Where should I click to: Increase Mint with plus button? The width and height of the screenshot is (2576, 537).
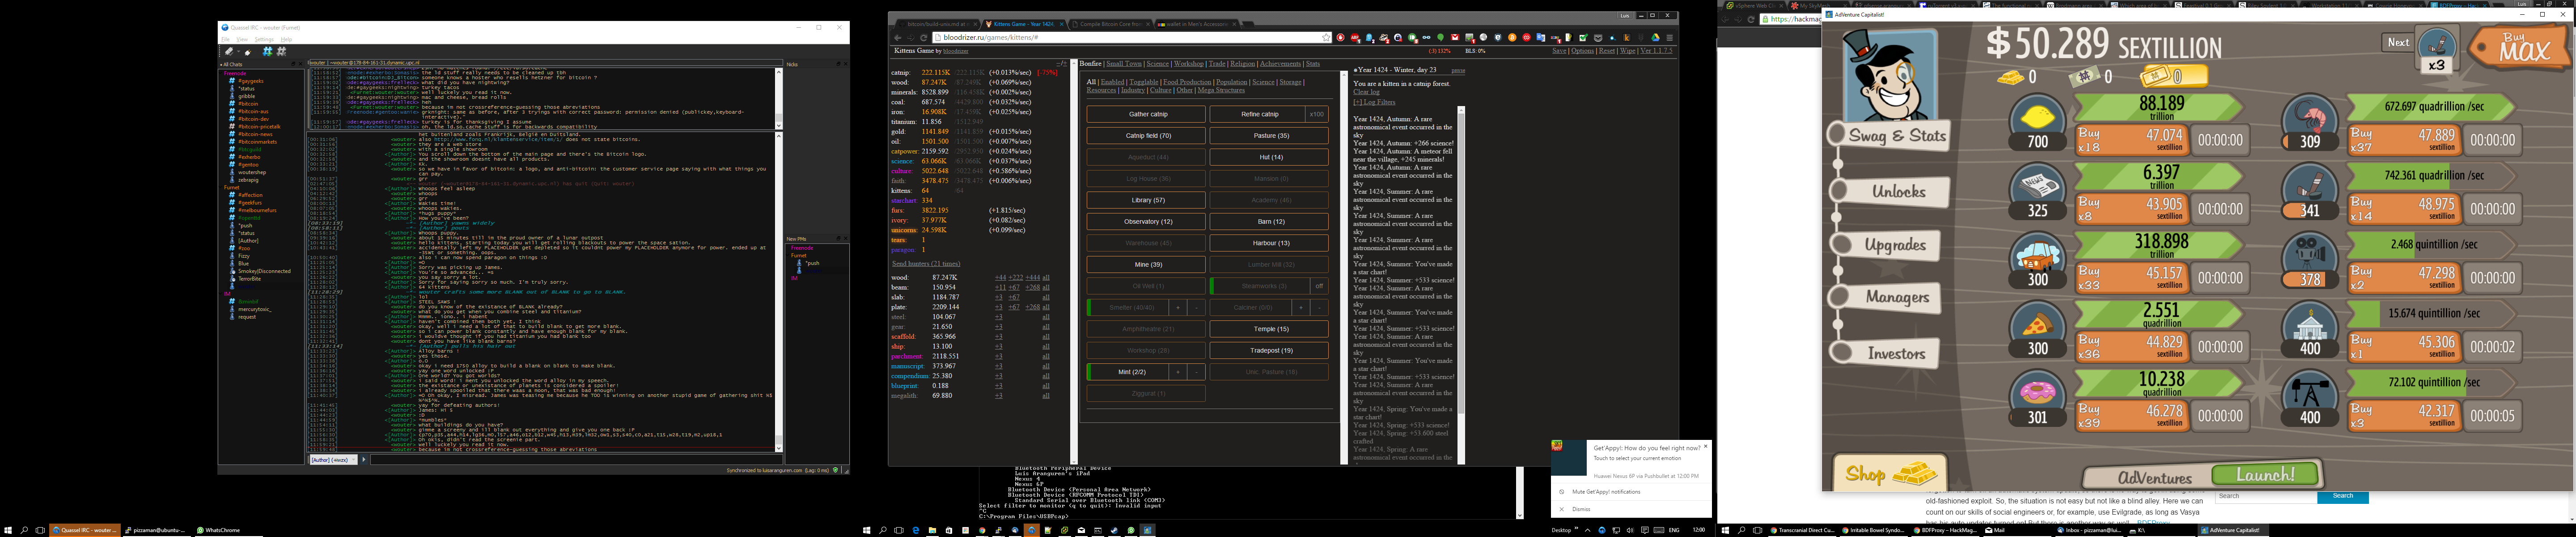click(1178, 372)
